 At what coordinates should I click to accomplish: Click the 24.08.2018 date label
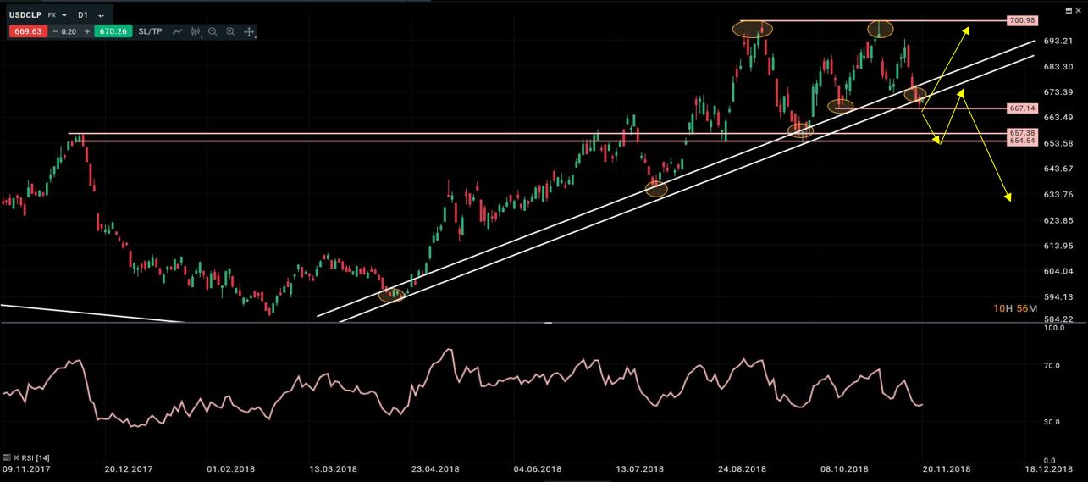coord(743,468)
